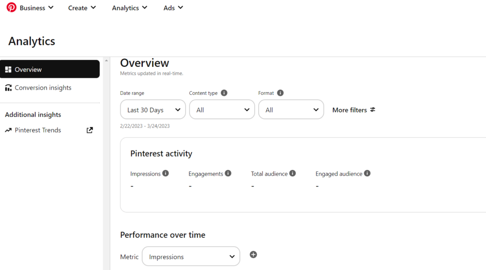Show More filters
Viewport: 486px width, 270px height.
click(x=354, y=110)
